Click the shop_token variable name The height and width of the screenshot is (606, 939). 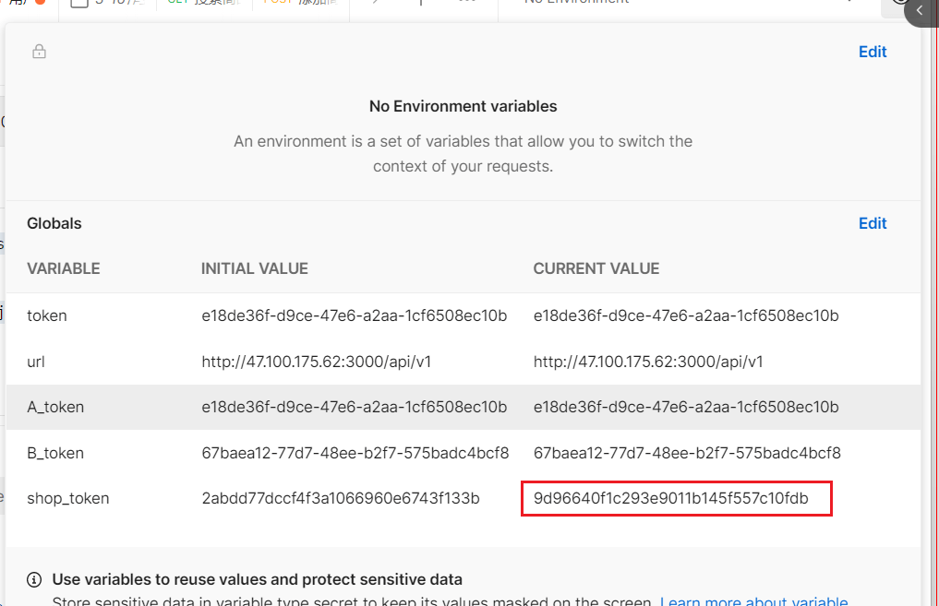(x=68, y=498)
